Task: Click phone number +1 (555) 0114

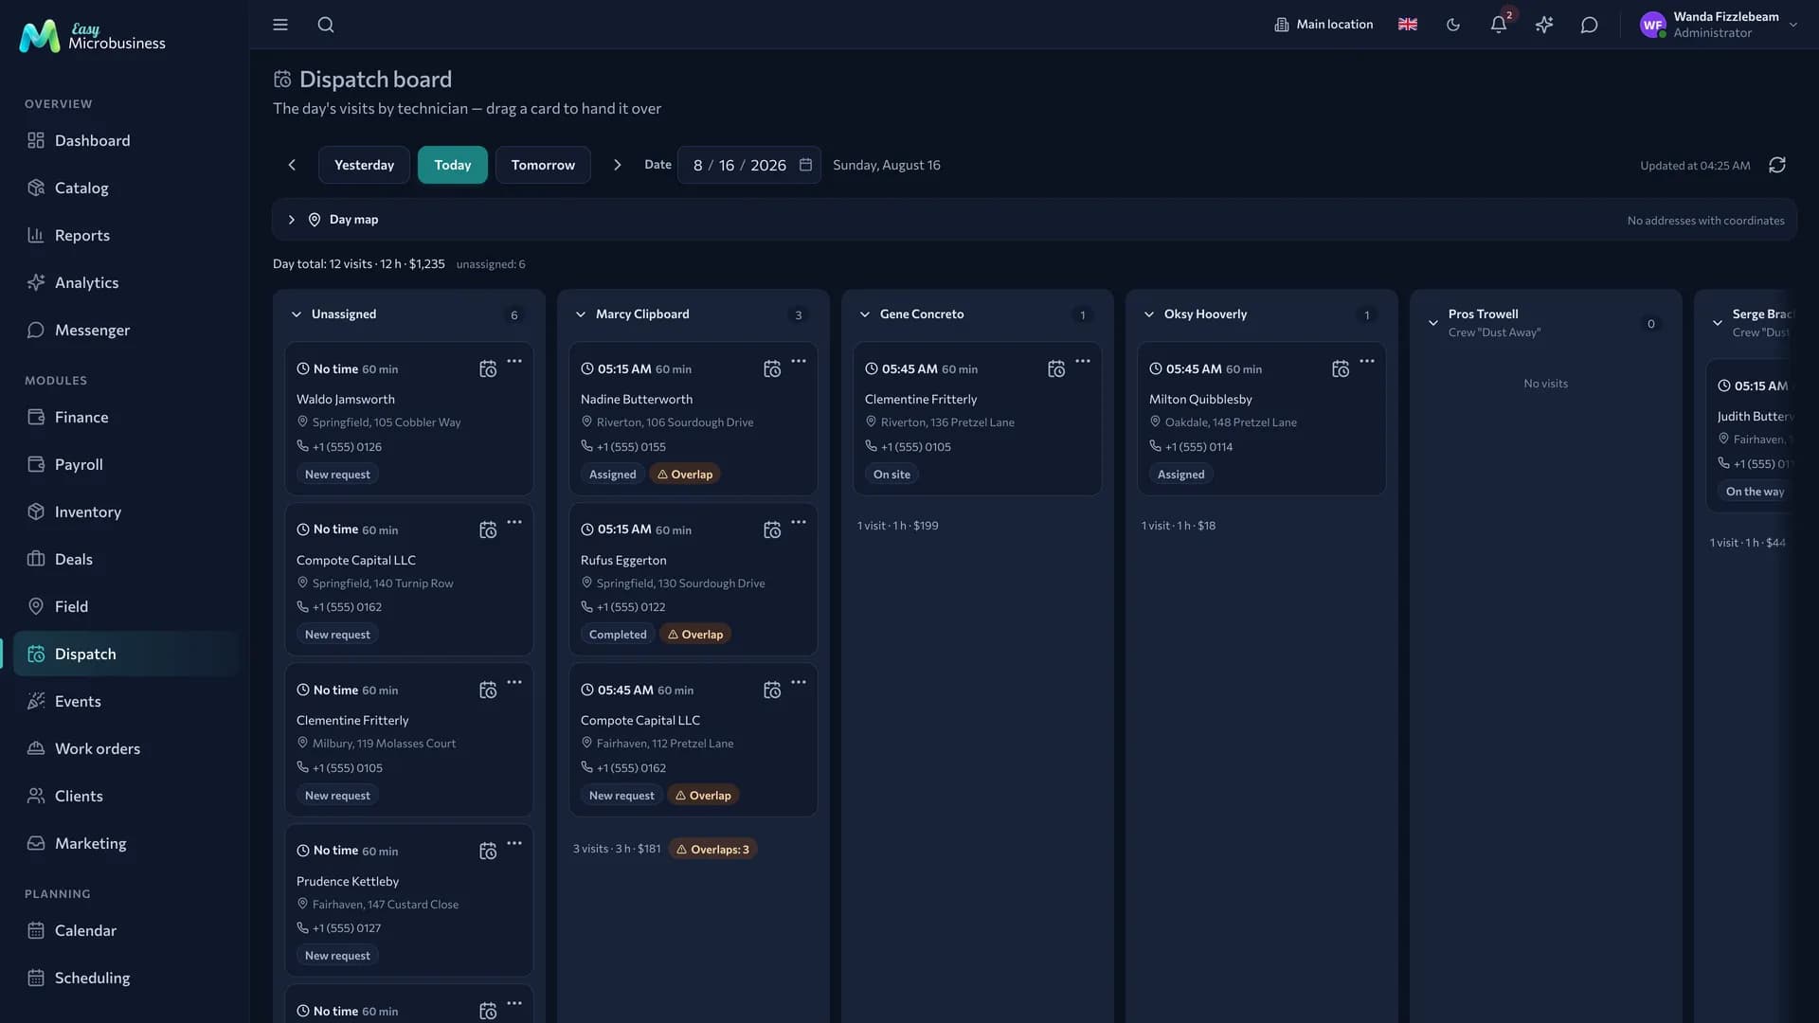Action: coord(1198,447)
